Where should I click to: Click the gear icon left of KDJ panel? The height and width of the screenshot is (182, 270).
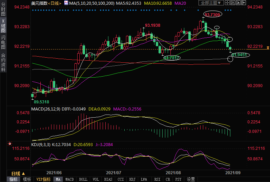(x=9, y=144)
